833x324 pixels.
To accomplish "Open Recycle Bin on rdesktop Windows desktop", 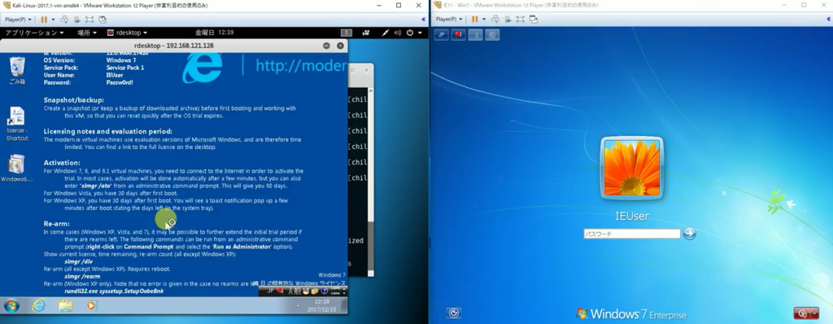I will pos(17,71).
